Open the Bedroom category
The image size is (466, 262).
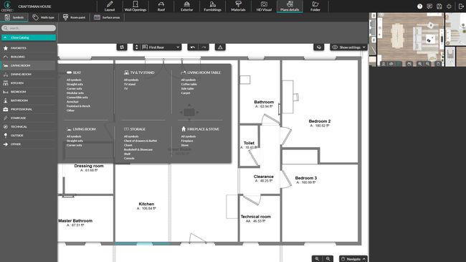click(x=29, y=92)
